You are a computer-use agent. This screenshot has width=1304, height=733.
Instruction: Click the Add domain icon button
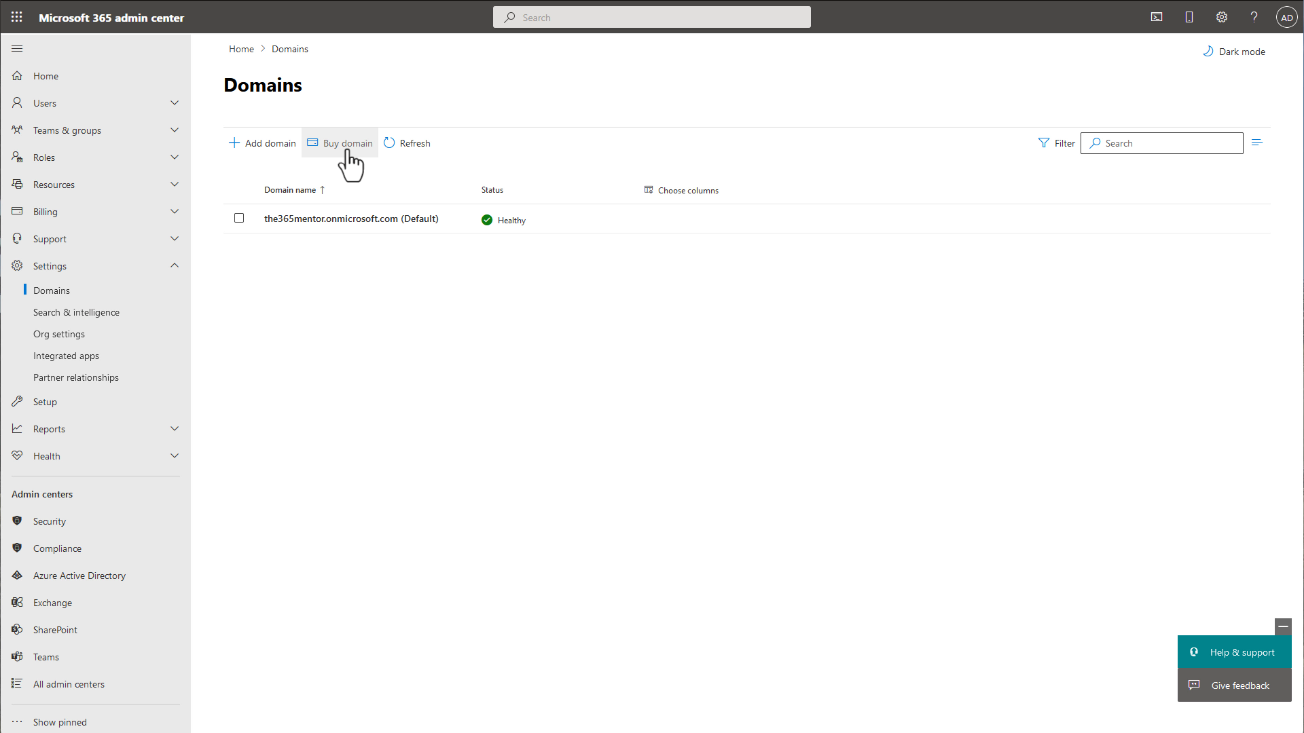coord(234,143)
